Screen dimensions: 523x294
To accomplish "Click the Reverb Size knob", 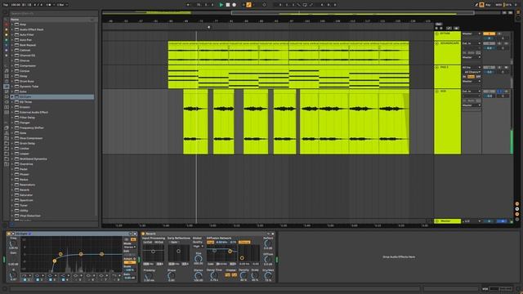I will (198, 259).
